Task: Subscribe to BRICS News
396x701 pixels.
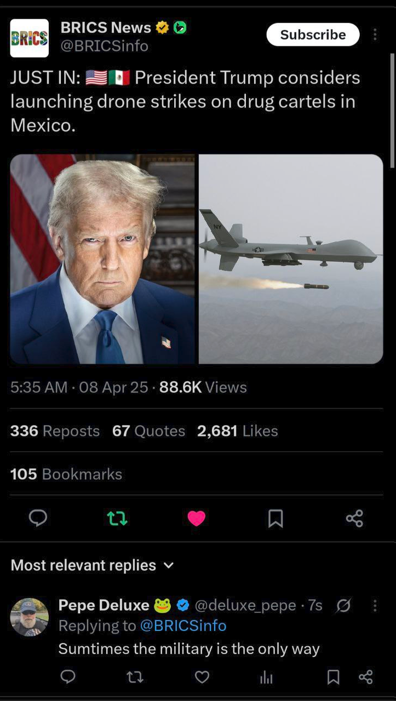Action: tap(313, 35)
